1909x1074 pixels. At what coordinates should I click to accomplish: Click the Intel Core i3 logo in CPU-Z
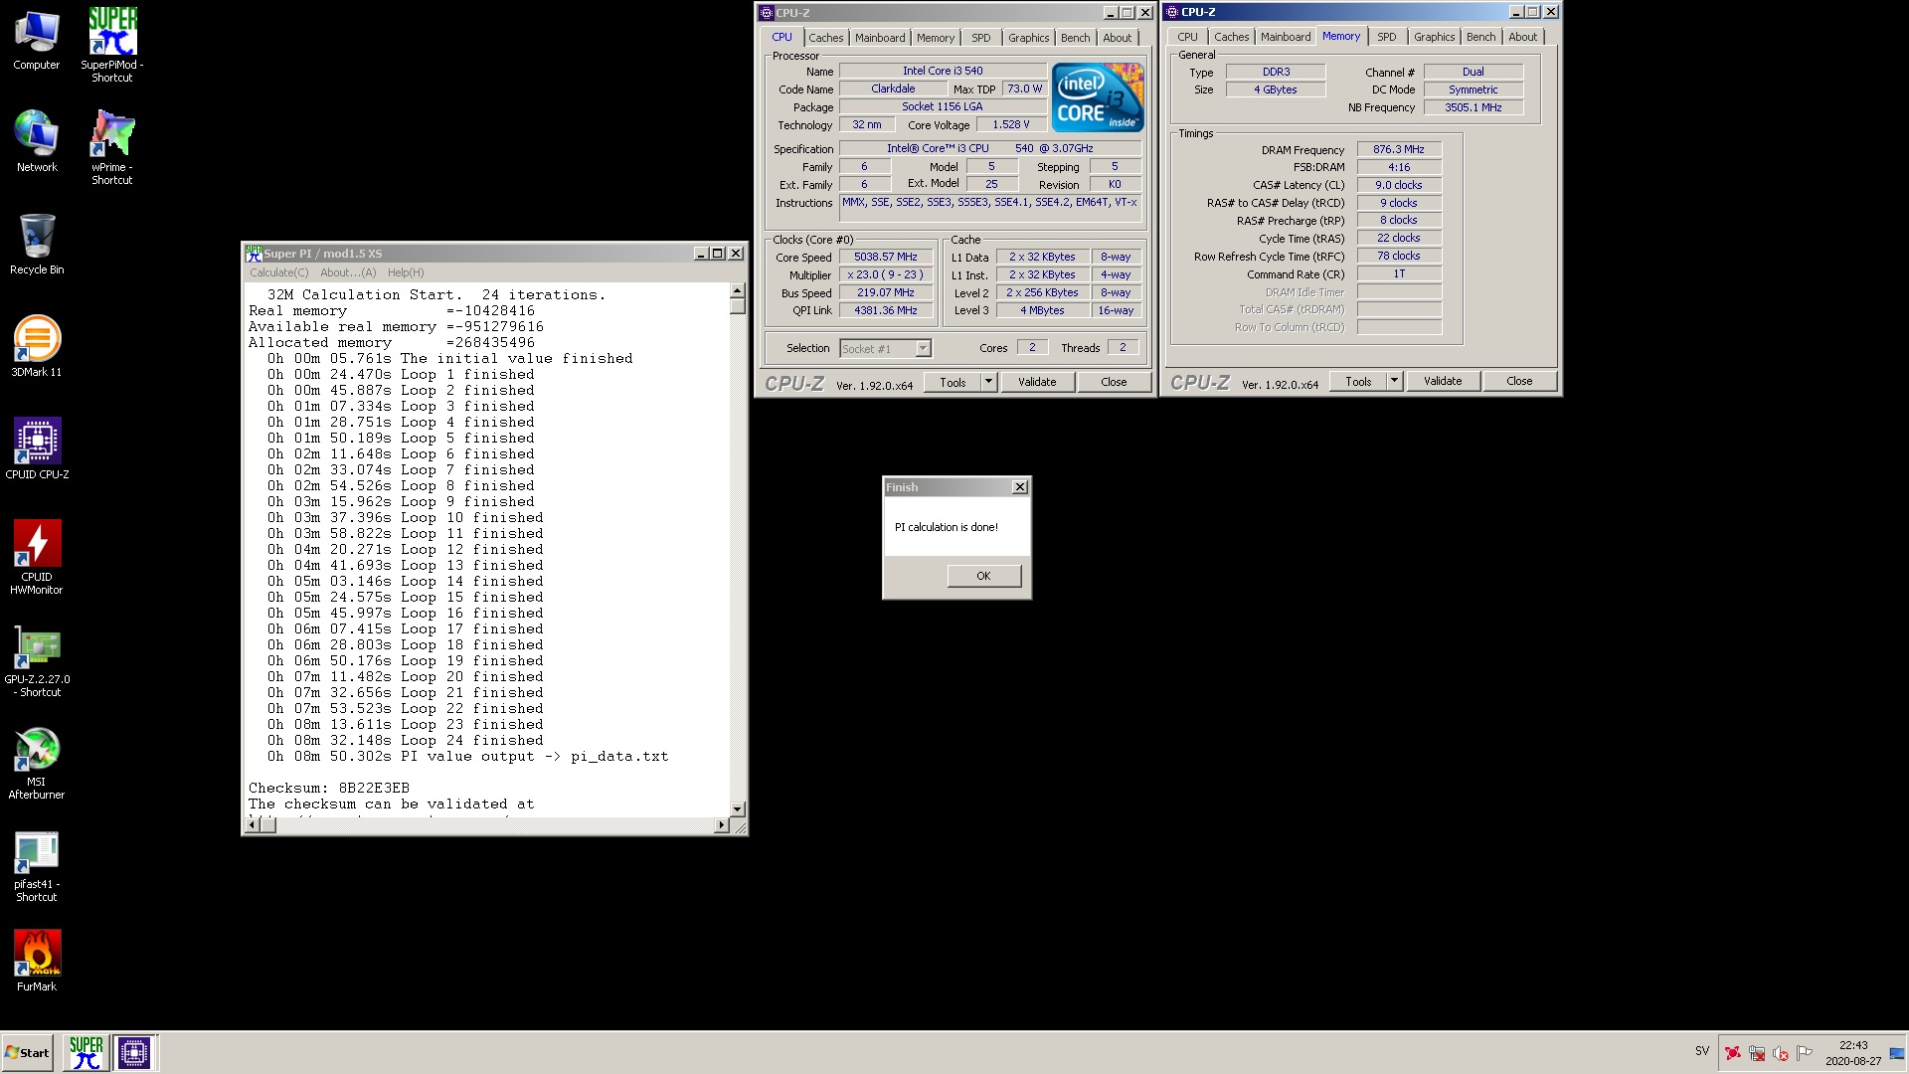pyautogui.click(x=1098, y=97)
